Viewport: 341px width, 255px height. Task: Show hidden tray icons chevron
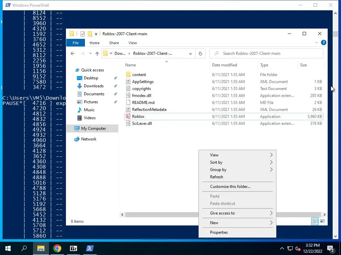coord(282,248)
